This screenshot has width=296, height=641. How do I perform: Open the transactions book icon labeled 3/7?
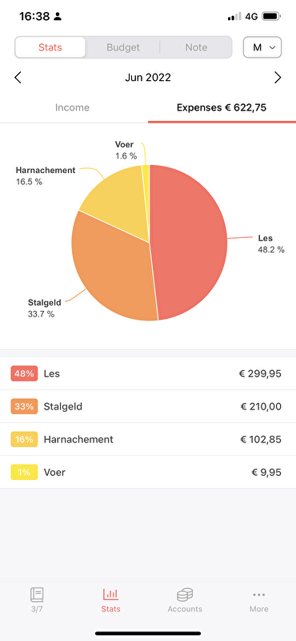click(x=37, y=595)
